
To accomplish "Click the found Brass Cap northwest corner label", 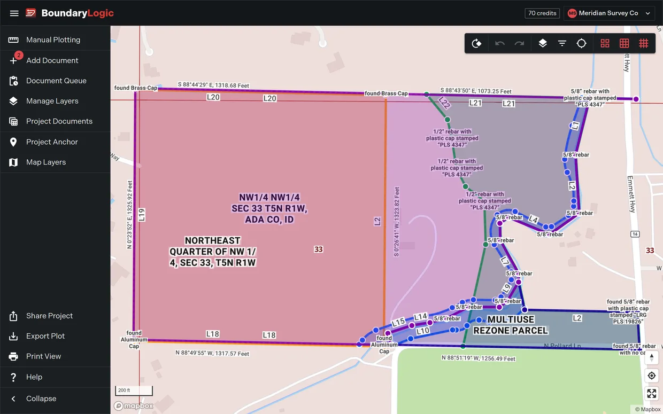I will click(136, 88).
